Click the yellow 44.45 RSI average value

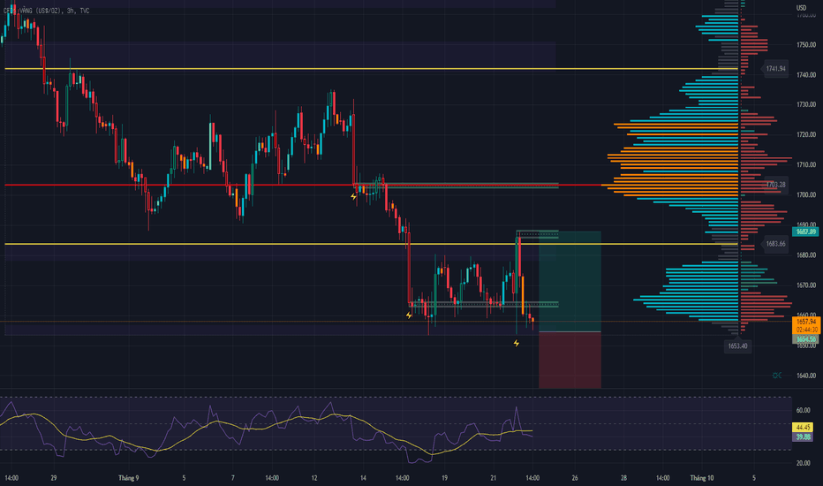(x=803, y=427)
